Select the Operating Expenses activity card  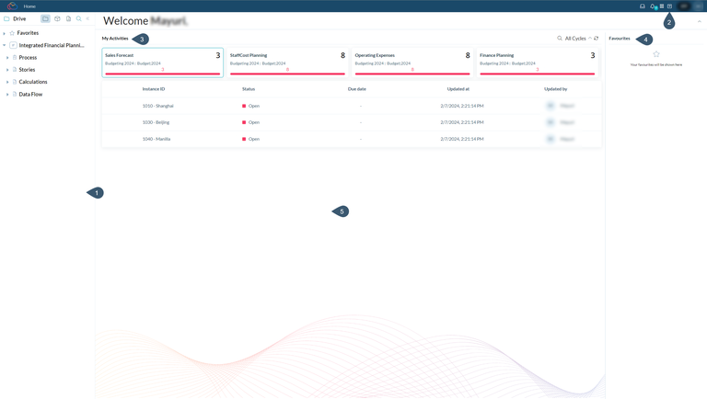point(411,62)
